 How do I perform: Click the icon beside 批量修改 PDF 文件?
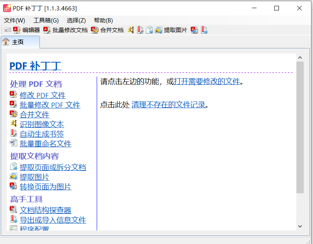click(14, 104)
